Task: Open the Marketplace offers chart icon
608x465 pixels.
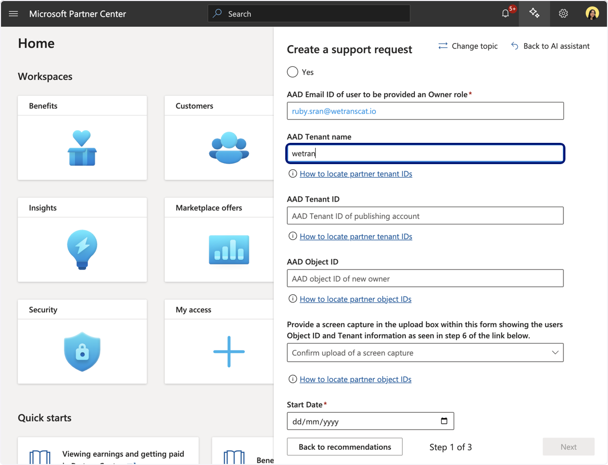Action: [x=229, y=250]
